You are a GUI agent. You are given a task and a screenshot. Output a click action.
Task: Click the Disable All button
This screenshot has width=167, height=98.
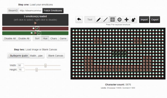coord(10,38)
